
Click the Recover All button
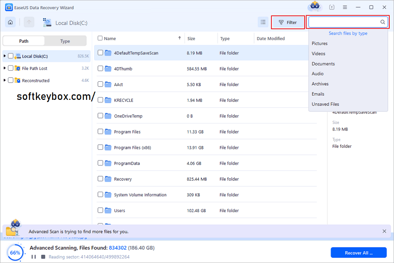(359, 252)
